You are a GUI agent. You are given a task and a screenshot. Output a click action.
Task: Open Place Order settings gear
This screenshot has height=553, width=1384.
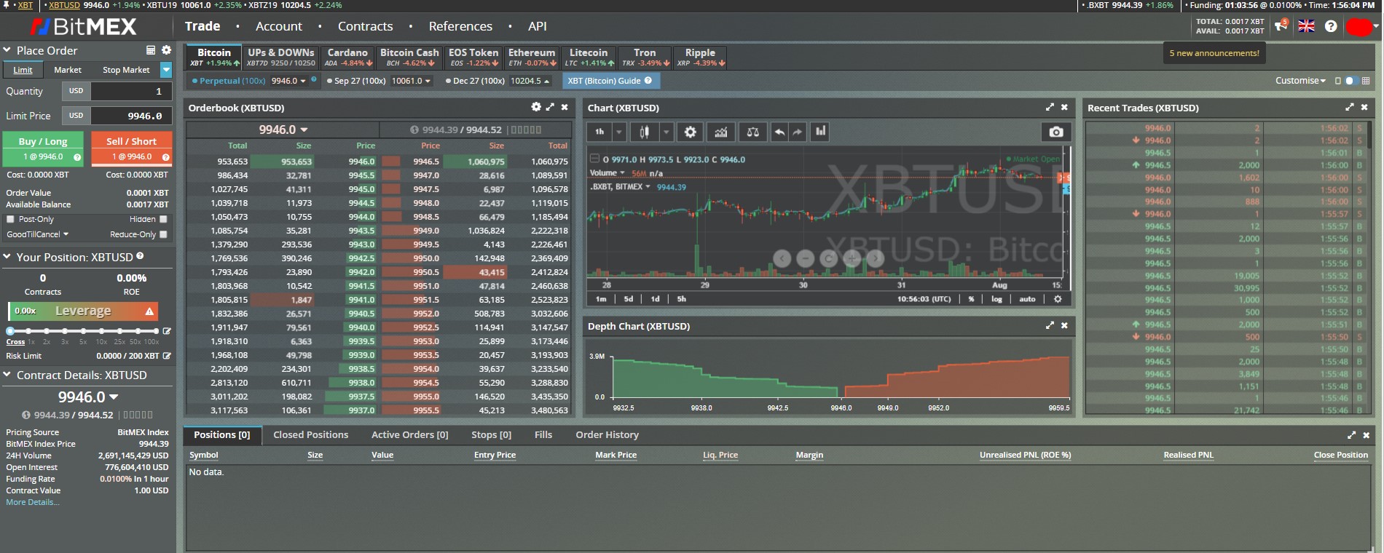[166, 50]
